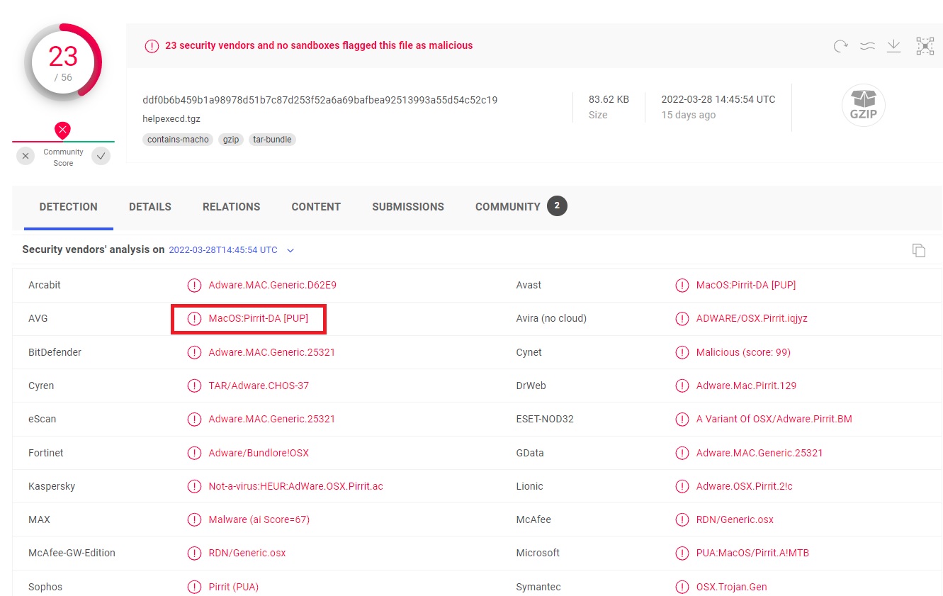Click the similar files search icon

(x=868, y=46)
